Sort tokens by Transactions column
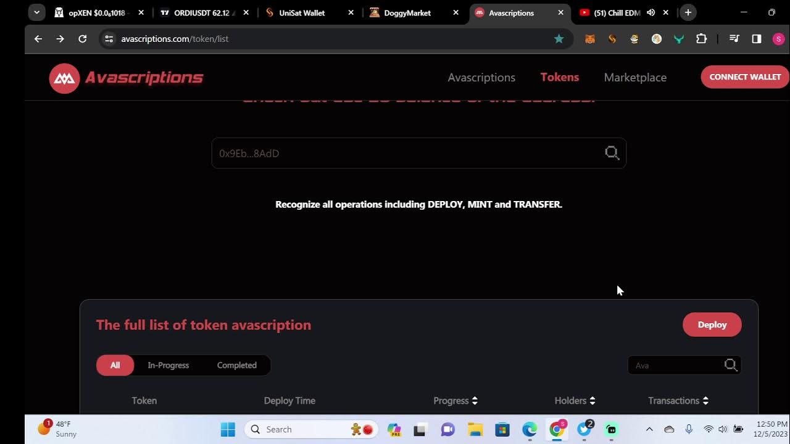The image size is (790, 444). point(678,401)
